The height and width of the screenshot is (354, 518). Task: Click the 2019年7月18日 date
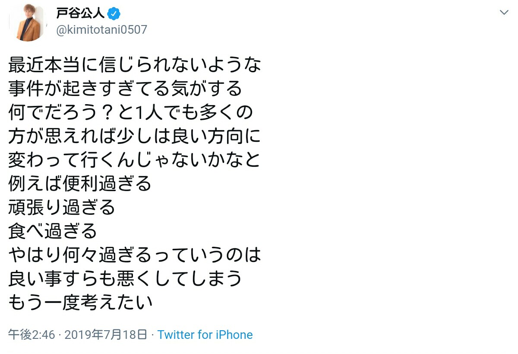(x=106, y=335)
